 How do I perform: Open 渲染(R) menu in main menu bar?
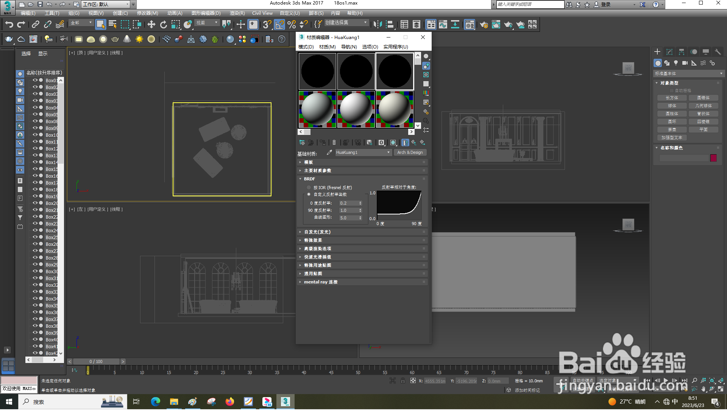[x=237, y=13]
